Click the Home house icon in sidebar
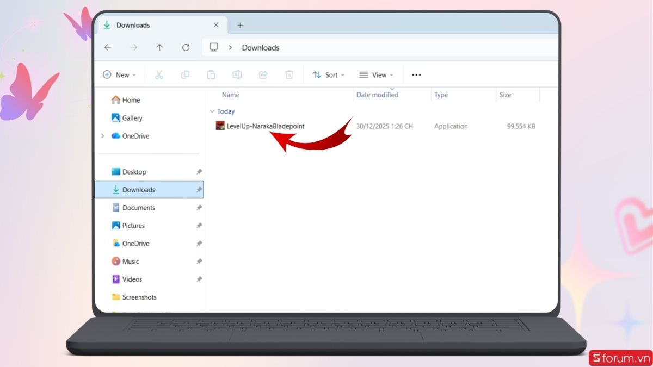Image resolution: width=653 pixels, height=367 pixels. click(x=115, y=100)
